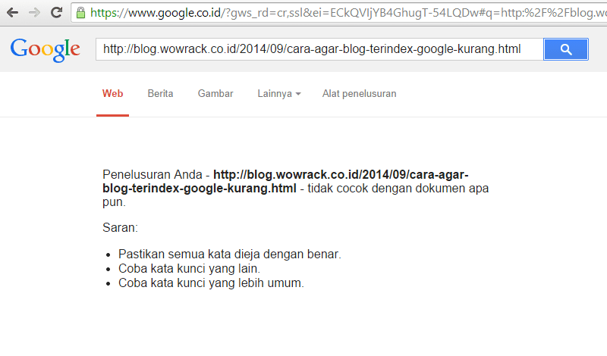This screenshot has height=356, width=607.
Task: Click the browser back arrow
Action: [12, 13]
